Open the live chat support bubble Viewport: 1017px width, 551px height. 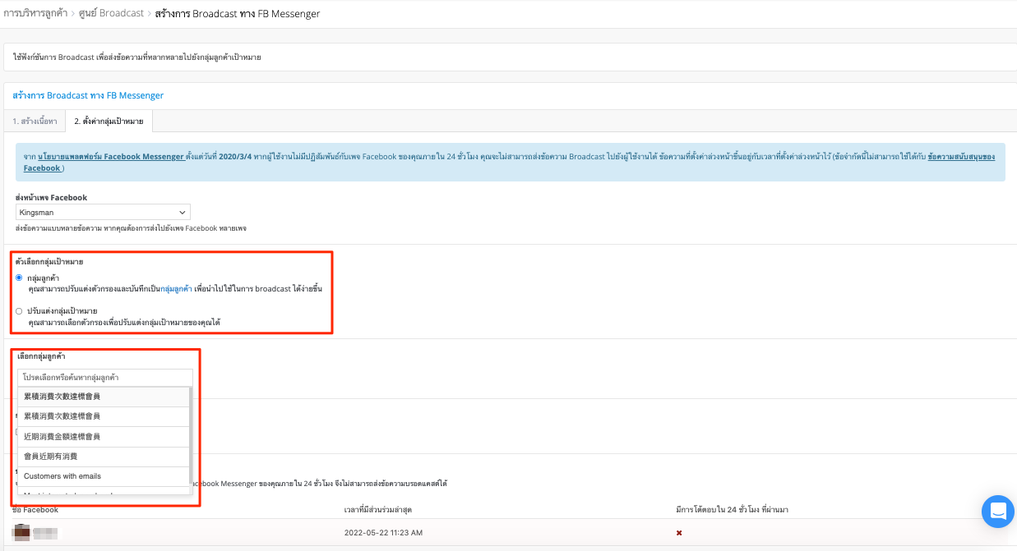[x=997, y=511]
